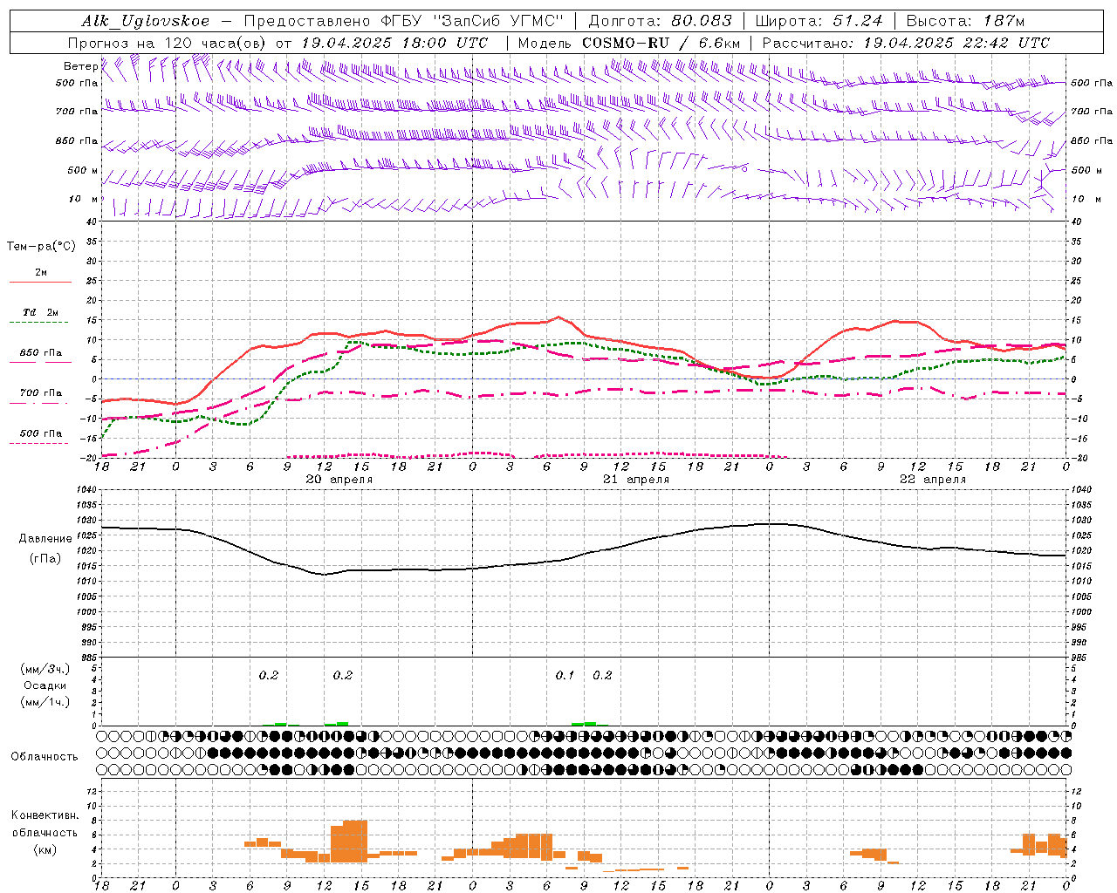Screen dimensions: 1117x893
Task: Click the Конвективн. convective cloud label
Action: click(x=45, y=815)
